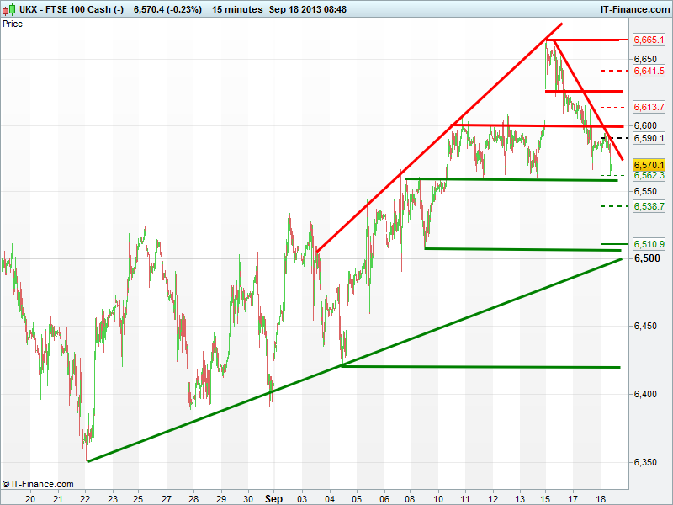This screenshot has width=673, height=505.
Task: Select the green 6,510.9 price label
Action: (649, 244)
